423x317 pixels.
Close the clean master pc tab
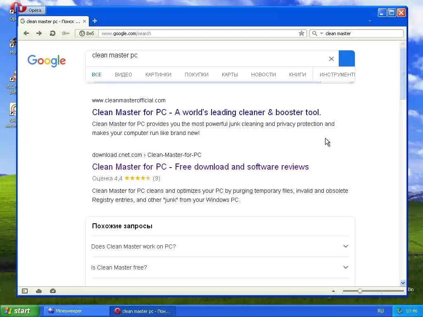click(84, 21)
